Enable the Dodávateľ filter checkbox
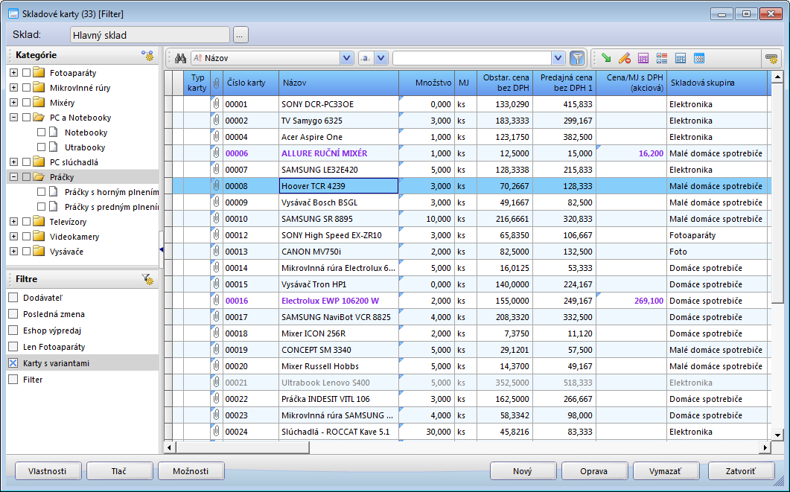The image size is (790, 492). point(13,298)
